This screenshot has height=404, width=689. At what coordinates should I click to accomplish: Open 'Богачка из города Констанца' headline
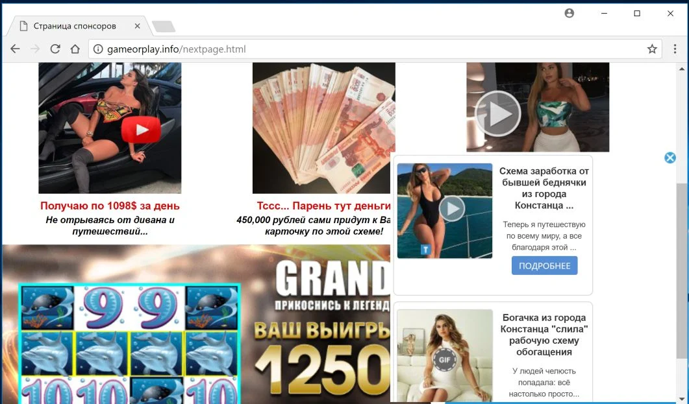(544, 335)
